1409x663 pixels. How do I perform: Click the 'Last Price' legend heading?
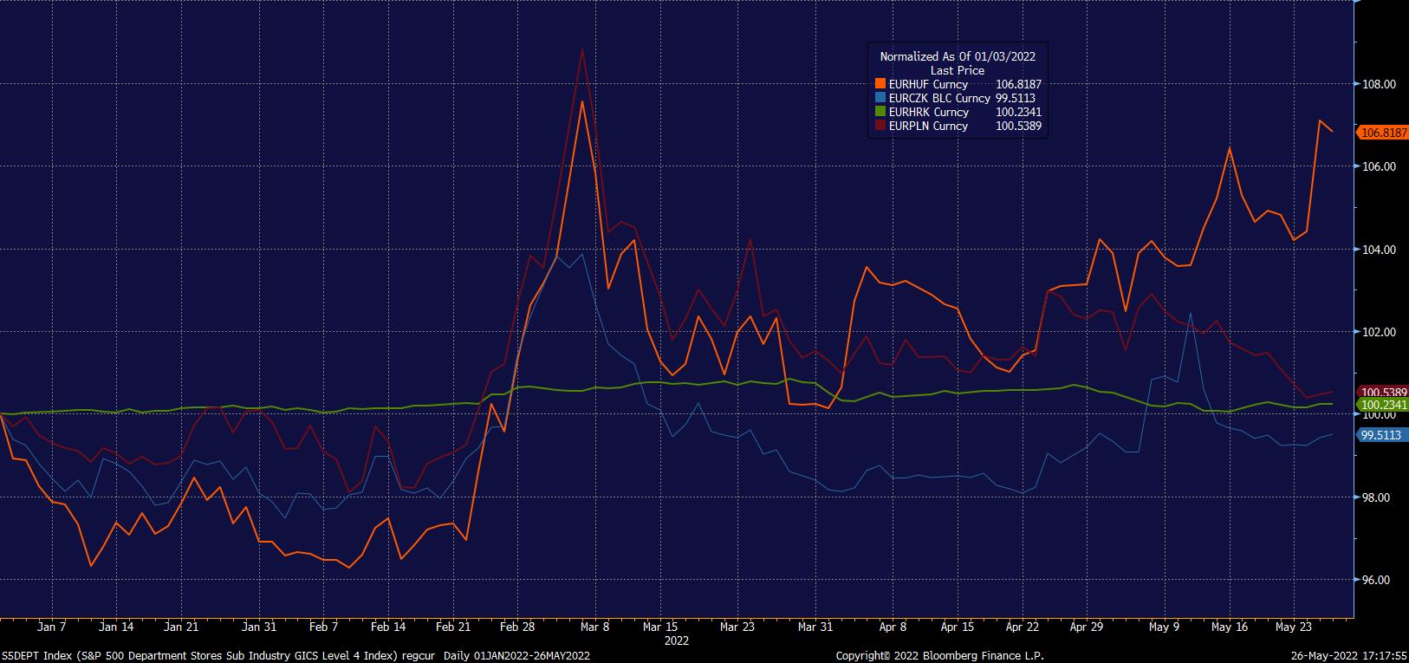pyautogui.click(x=958, y=70)
